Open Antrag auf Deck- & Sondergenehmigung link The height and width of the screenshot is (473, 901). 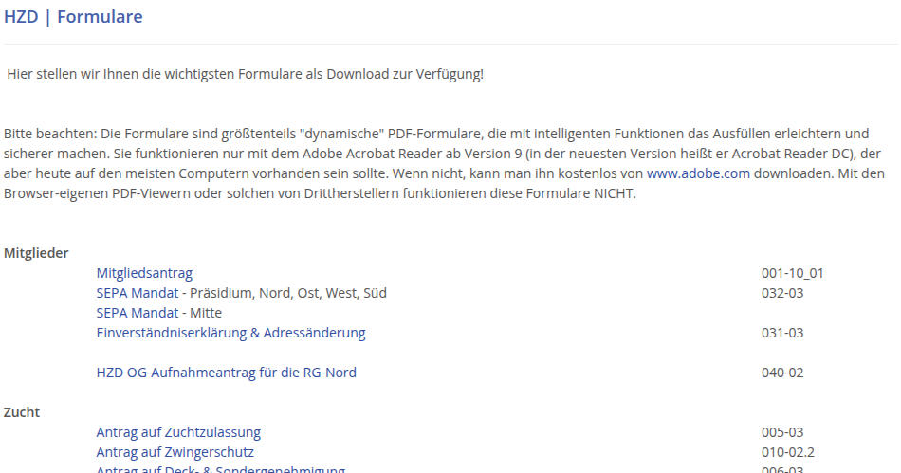(220, 469)
